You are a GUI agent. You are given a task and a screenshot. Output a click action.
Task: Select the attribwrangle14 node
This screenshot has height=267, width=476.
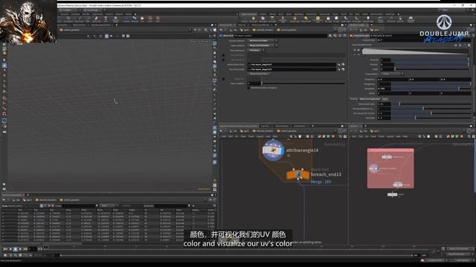(x=273, y=150)
